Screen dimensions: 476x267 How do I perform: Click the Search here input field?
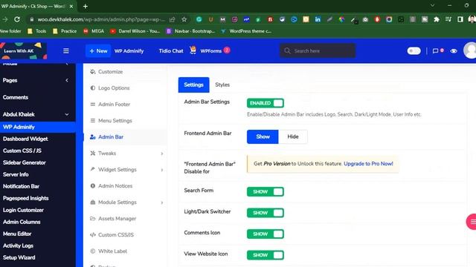318,51
